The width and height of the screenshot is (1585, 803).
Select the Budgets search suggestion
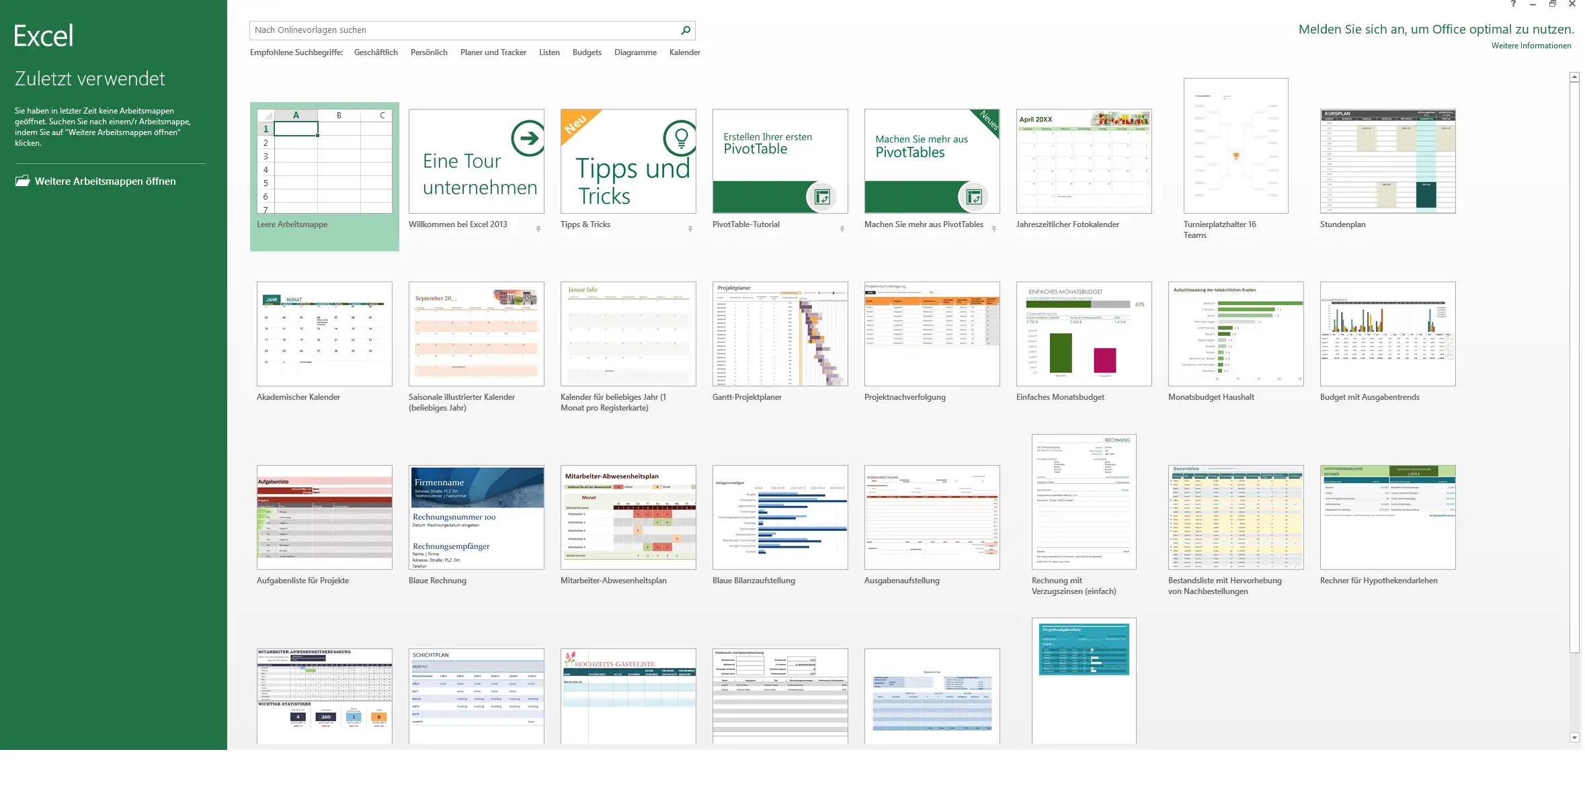(587, 52)
